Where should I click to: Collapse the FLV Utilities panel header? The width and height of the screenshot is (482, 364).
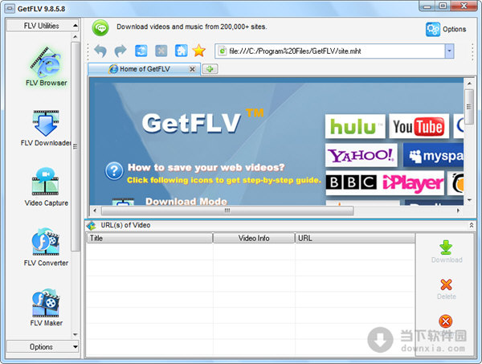(x=43, y=26)
